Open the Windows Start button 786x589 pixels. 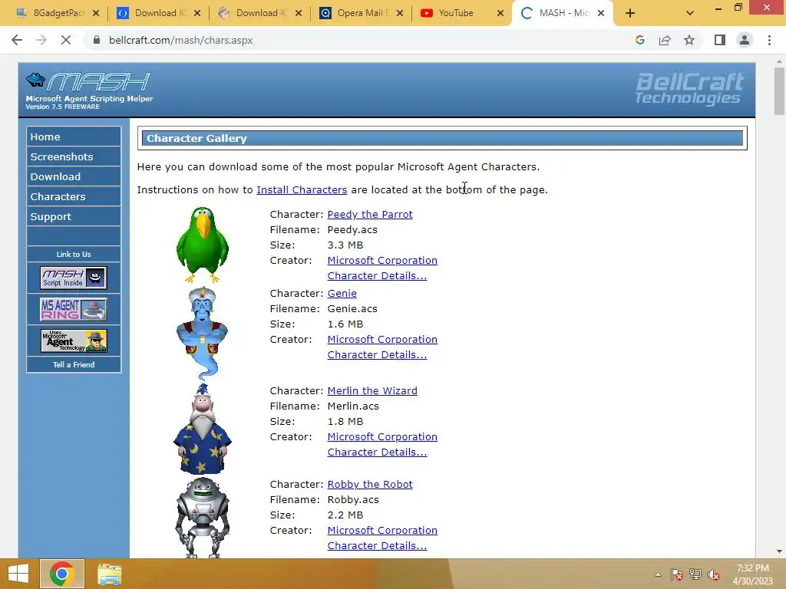click(x=18, y=574)
